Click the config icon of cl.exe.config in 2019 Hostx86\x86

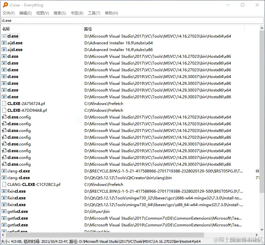tap(4, 164)
